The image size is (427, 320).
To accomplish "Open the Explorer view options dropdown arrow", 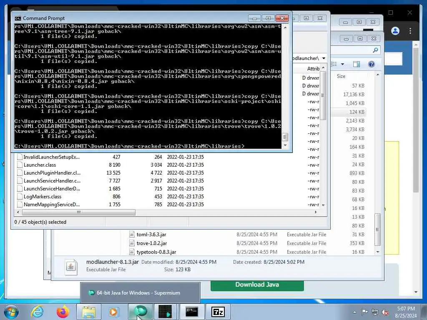I will pyautogui.click(x=343, y=64).
